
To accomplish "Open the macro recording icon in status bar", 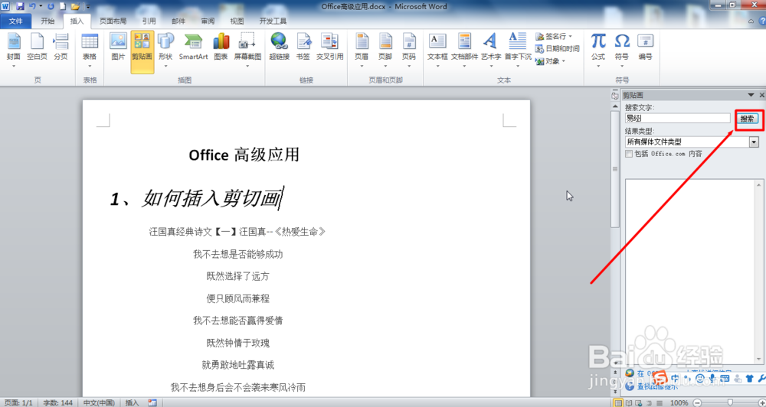I will (152, 402).
